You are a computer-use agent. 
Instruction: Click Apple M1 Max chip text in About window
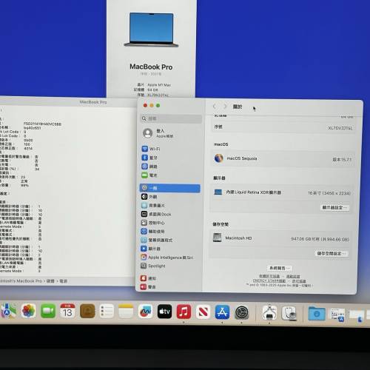point(159,85)
